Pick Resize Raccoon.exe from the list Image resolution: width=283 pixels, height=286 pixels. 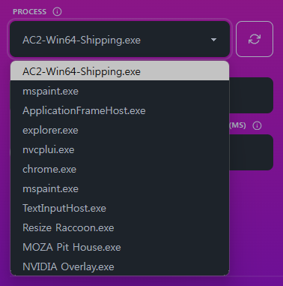120,227
